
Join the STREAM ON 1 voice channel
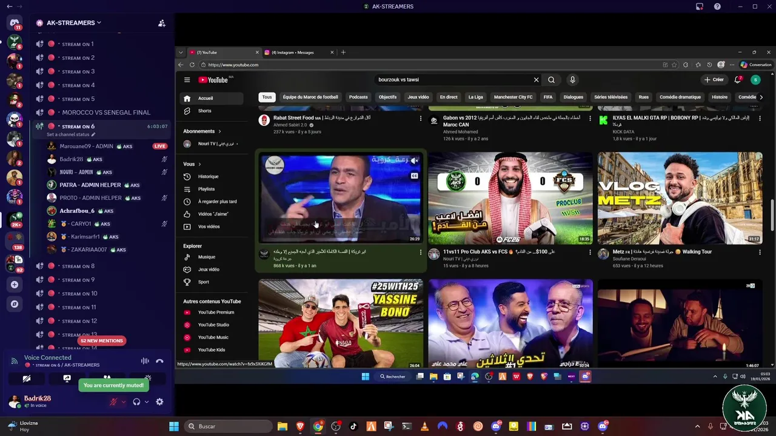(x=100, y=44)
